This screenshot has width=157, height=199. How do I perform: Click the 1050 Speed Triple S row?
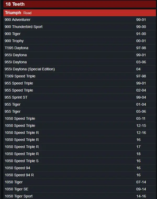(x=21, y=161)
